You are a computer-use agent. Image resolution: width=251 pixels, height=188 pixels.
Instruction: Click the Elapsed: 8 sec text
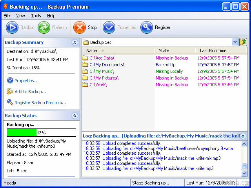tap(20, 163)
